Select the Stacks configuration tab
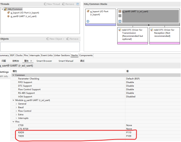 75,55
